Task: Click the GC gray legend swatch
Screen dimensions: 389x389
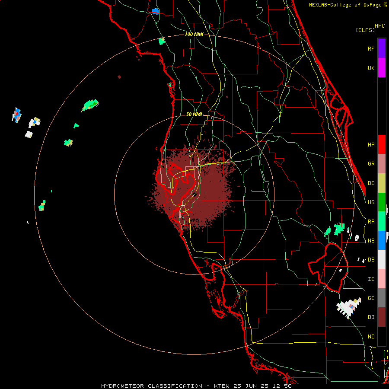Action: 382,298
